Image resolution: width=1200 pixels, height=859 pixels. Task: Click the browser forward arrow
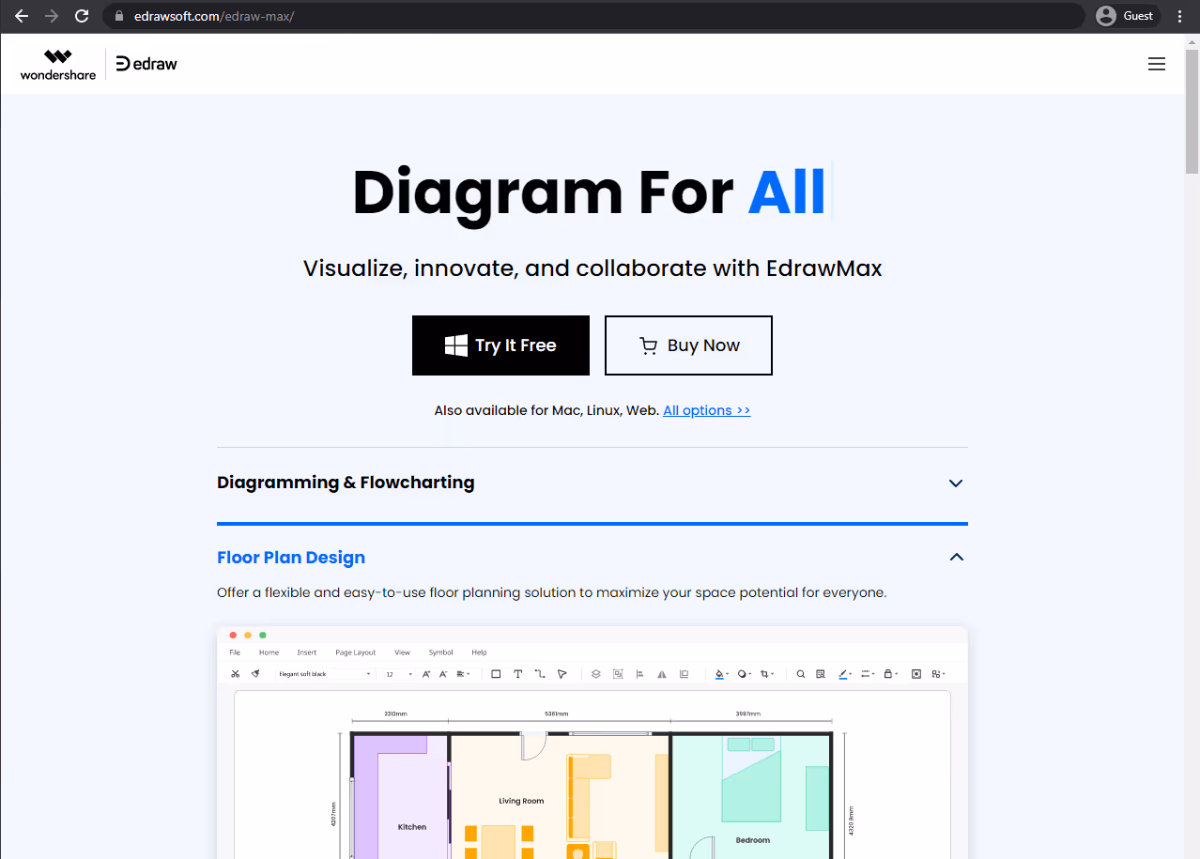52,16
